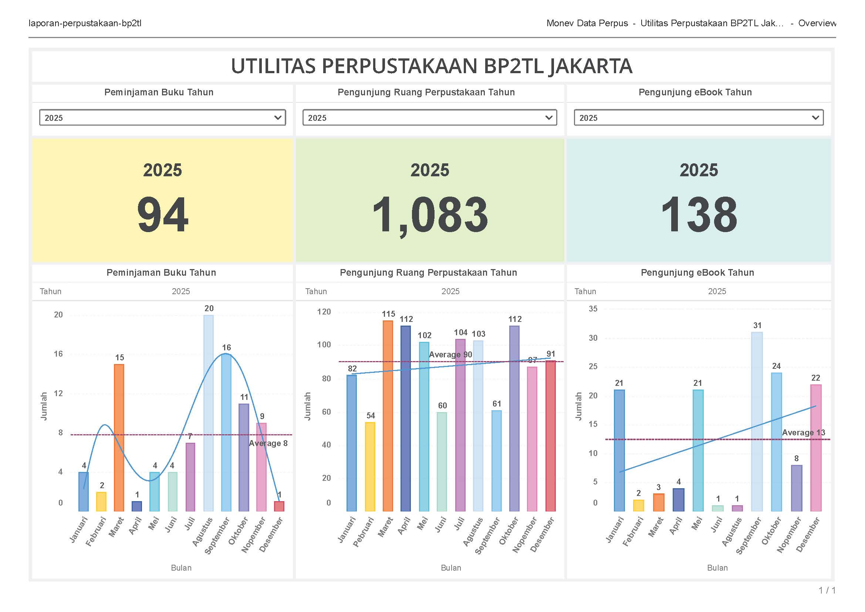Click the Tahun header in eBook chart
Image resolution: width=865 pixels, height=612 pixels.
(x=585, y=291)
